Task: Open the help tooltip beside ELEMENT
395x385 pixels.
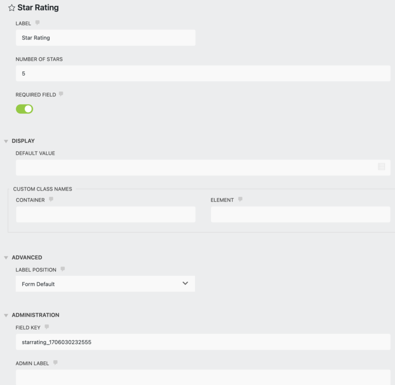Action: point(240,199)
